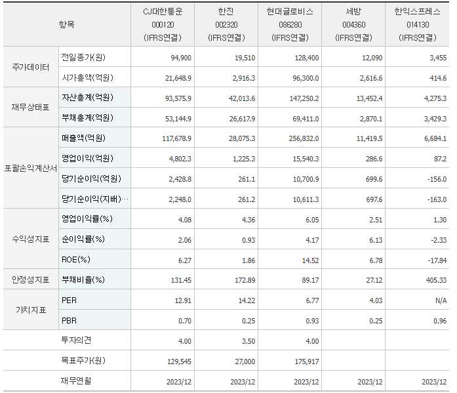Click the 세방 004360 column header
This screenshot has width=457, height=393.
(353, 24)
